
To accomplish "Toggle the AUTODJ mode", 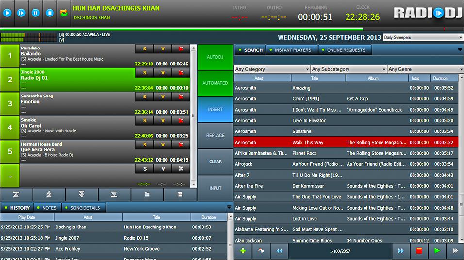I will click(215, 57).
